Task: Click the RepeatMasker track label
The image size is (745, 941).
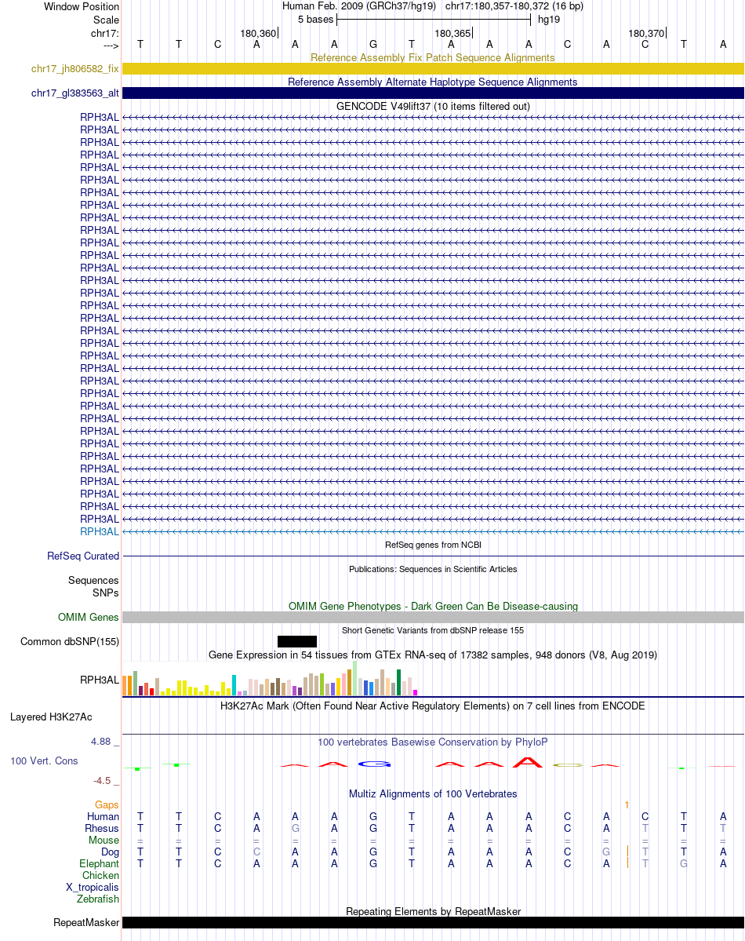Action: click(x=86, y=922)
